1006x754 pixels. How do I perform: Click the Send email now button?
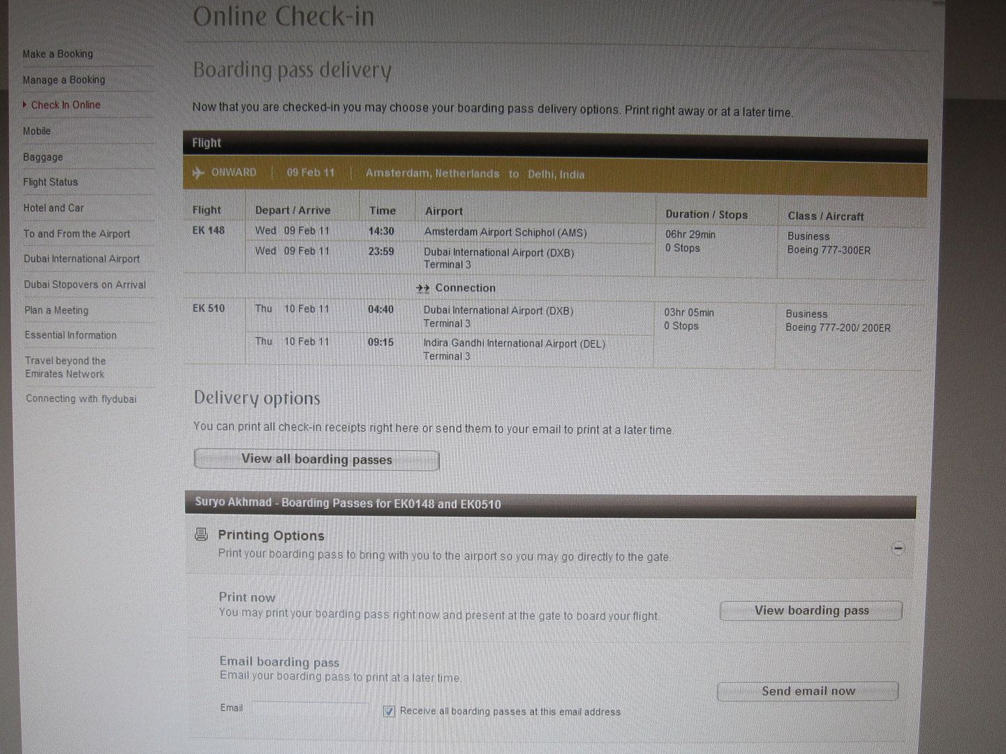tap(808, 691)
